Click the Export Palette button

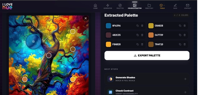147,55
